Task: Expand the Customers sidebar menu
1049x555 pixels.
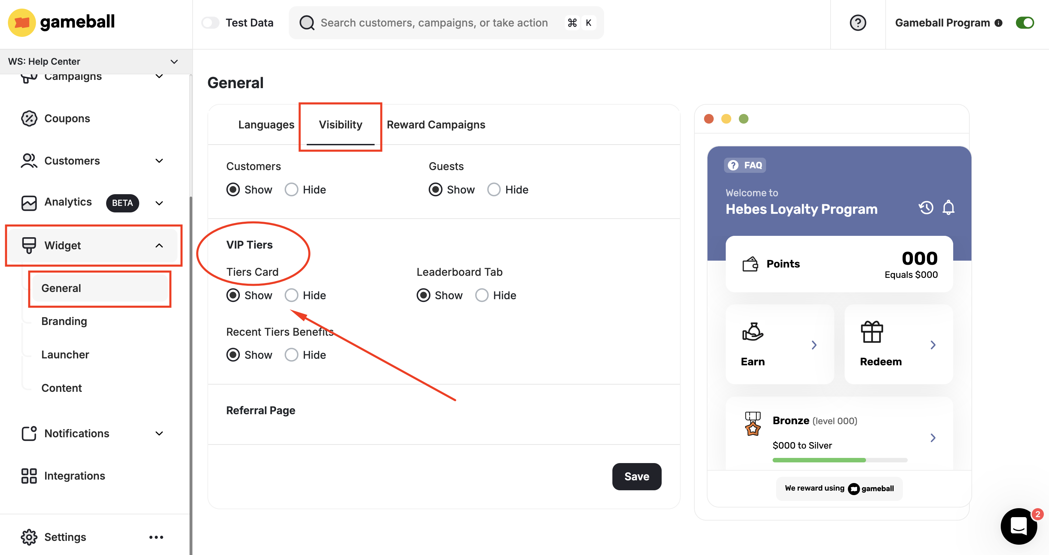Action: point(159,161)
